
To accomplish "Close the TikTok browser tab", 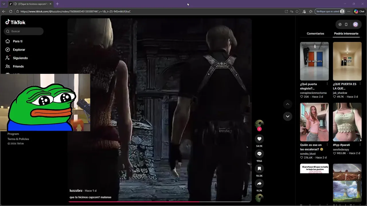I will (x=50, y=4).
